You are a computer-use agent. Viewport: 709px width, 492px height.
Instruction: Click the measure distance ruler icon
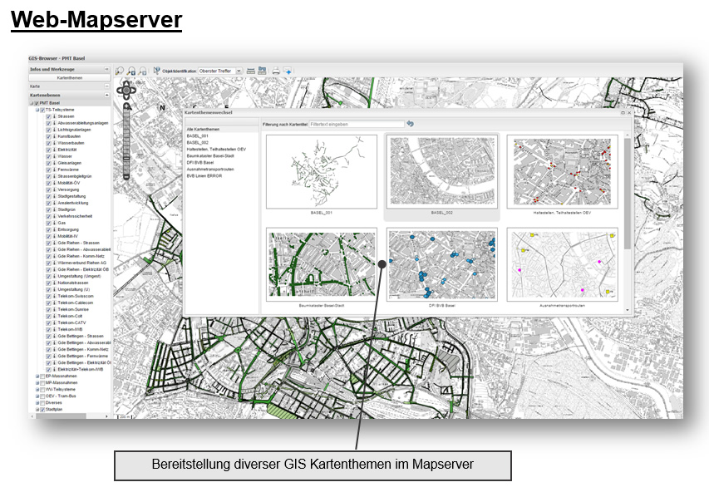pos(250,71)
